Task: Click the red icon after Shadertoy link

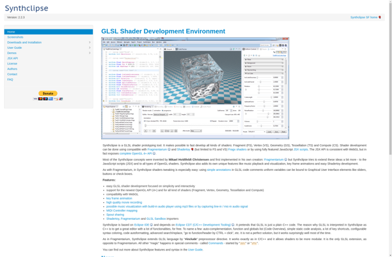Action: pyautogui.click(x=192, y=149)
